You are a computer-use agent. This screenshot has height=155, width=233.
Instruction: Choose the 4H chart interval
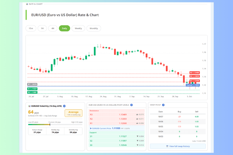53,28
